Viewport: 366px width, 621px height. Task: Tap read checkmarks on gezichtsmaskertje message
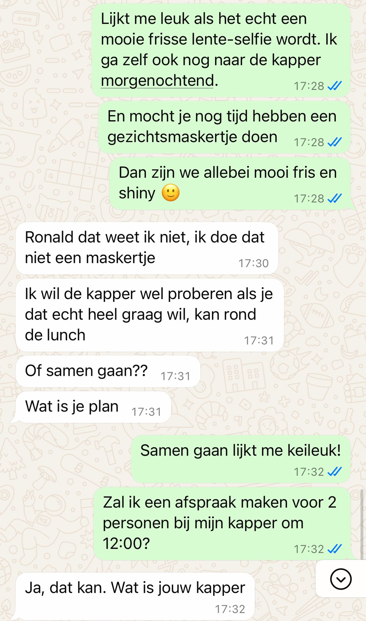tap(334, 142)
